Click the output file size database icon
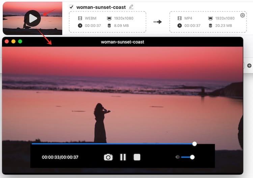253x178 pixels. (x=210, y=26)
